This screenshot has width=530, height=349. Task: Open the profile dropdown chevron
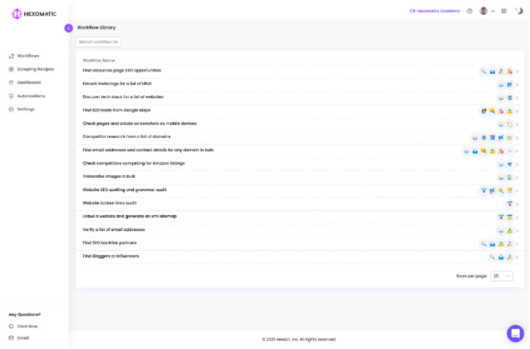point(493,11)
